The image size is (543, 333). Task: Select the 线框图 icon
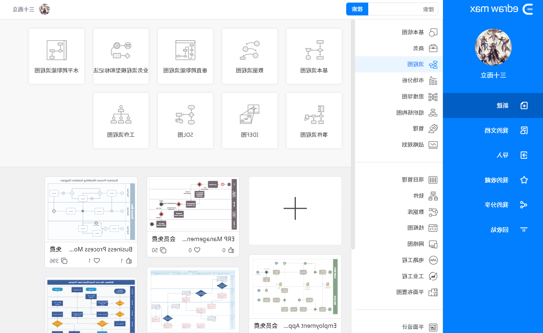pos(433,228)
